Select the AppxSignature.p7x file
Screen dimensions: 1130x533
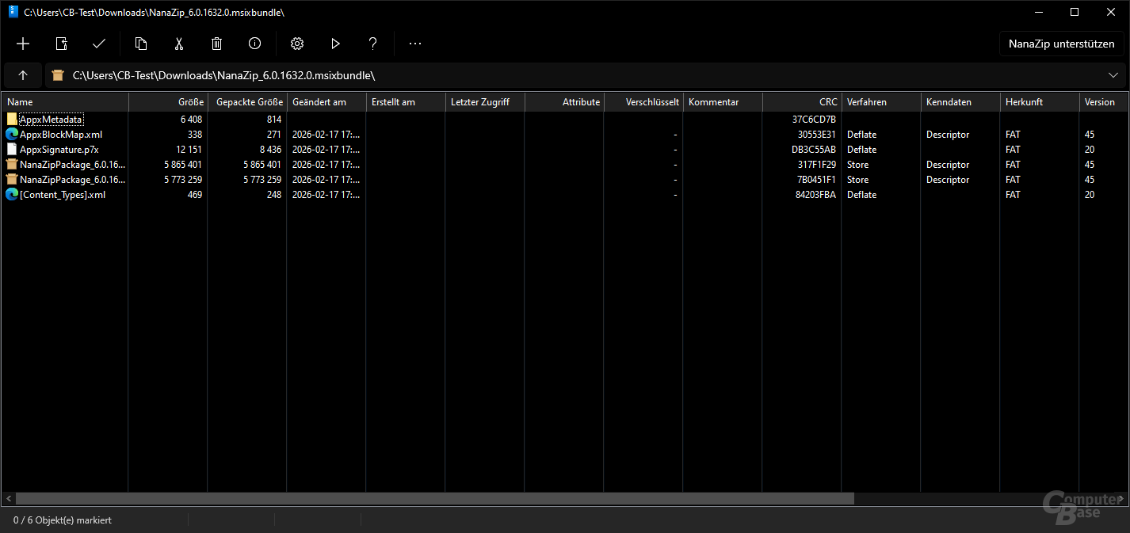(59, 150)
